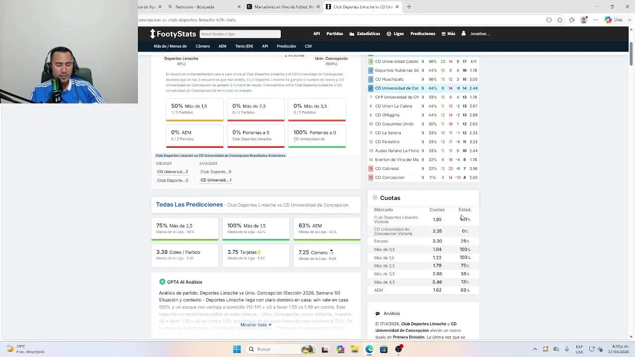Click the 1.95 Limache victory odds

click(x=437, y=220)
